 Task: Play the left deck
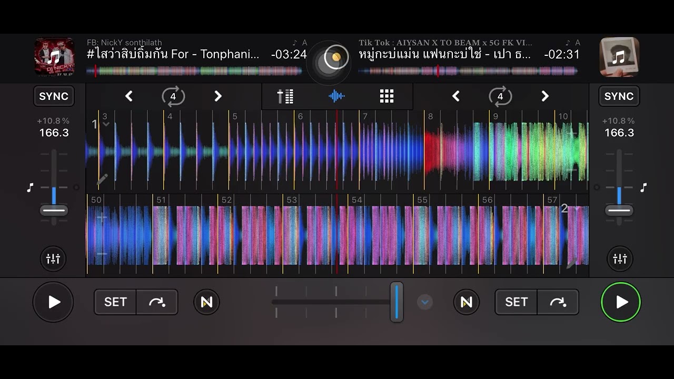pyautogui.click(x=53, y=302)
